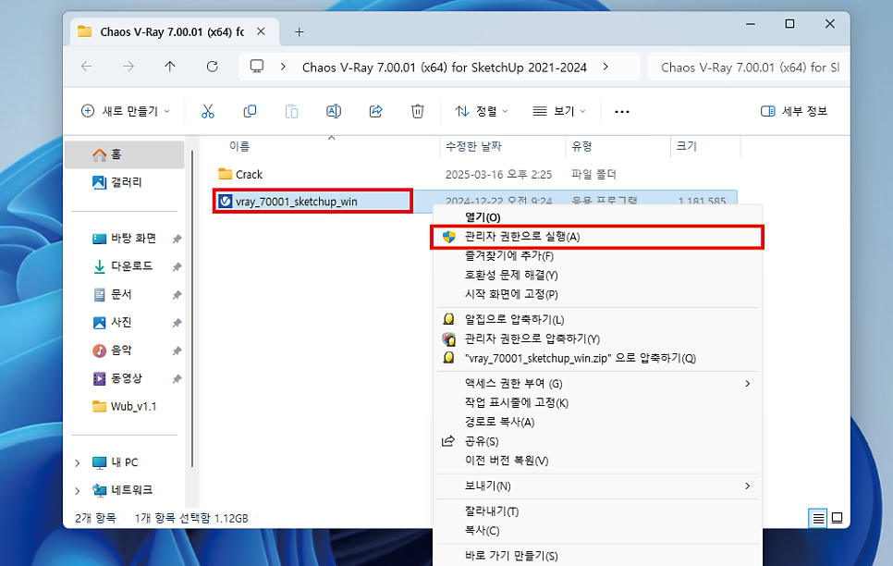Open 액세스 권한 부여 submenu
The width and height of the screenshot is (893, 566).
(597, 384)
